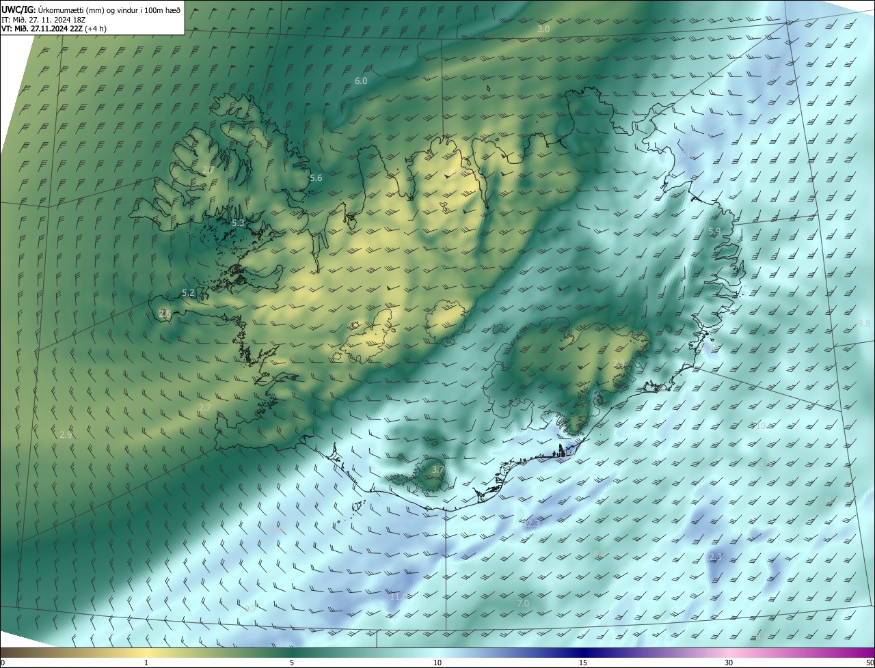Click the colorbar tick labeled 15
Screen dimensions: 875x668
pyautogui.click(x=583, y=663)
